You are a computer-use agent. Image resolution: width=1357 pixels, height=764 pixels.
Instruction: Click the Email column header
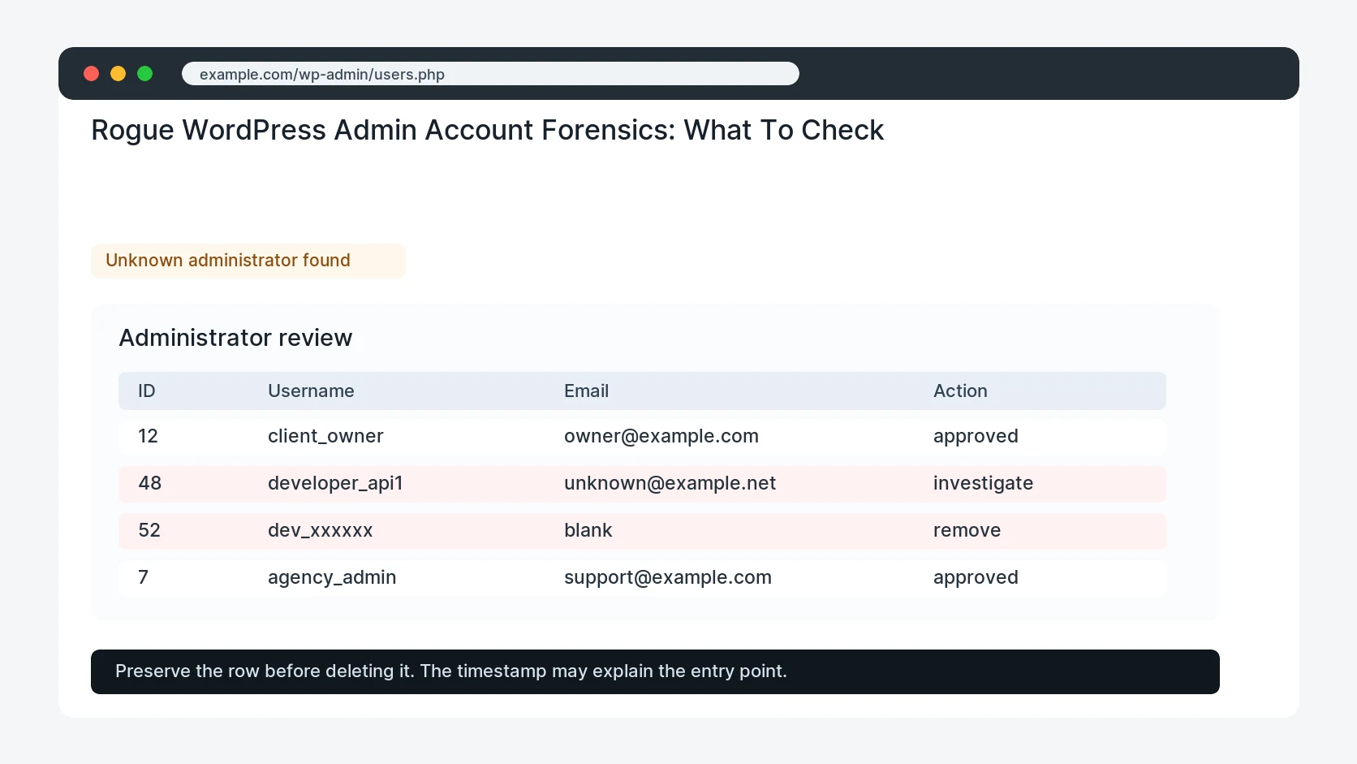click(586, 391)
